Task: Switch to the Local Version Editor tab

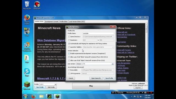Action: pos(77,21)
